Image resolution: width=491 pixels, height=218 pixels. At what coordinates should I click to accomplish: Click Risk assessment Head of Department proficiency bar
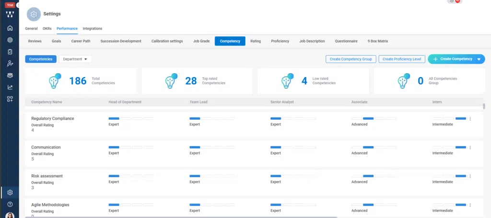131,176
